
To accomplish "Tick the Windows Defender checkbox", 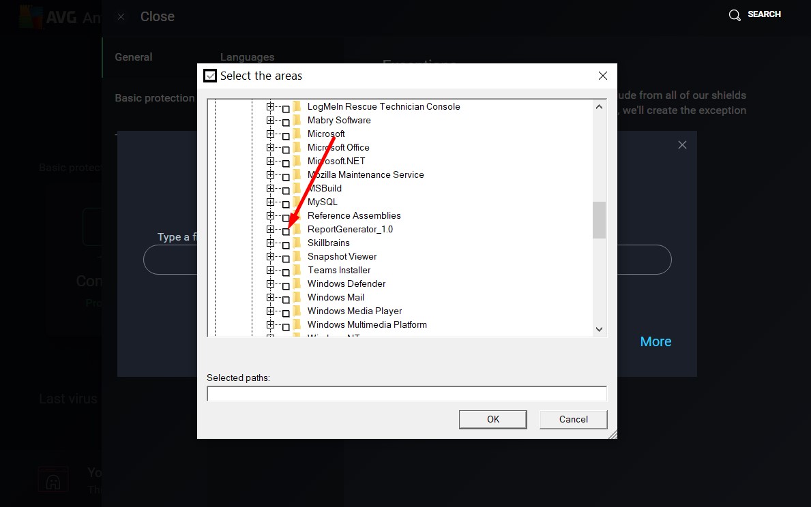I will [x=286, y=286].
